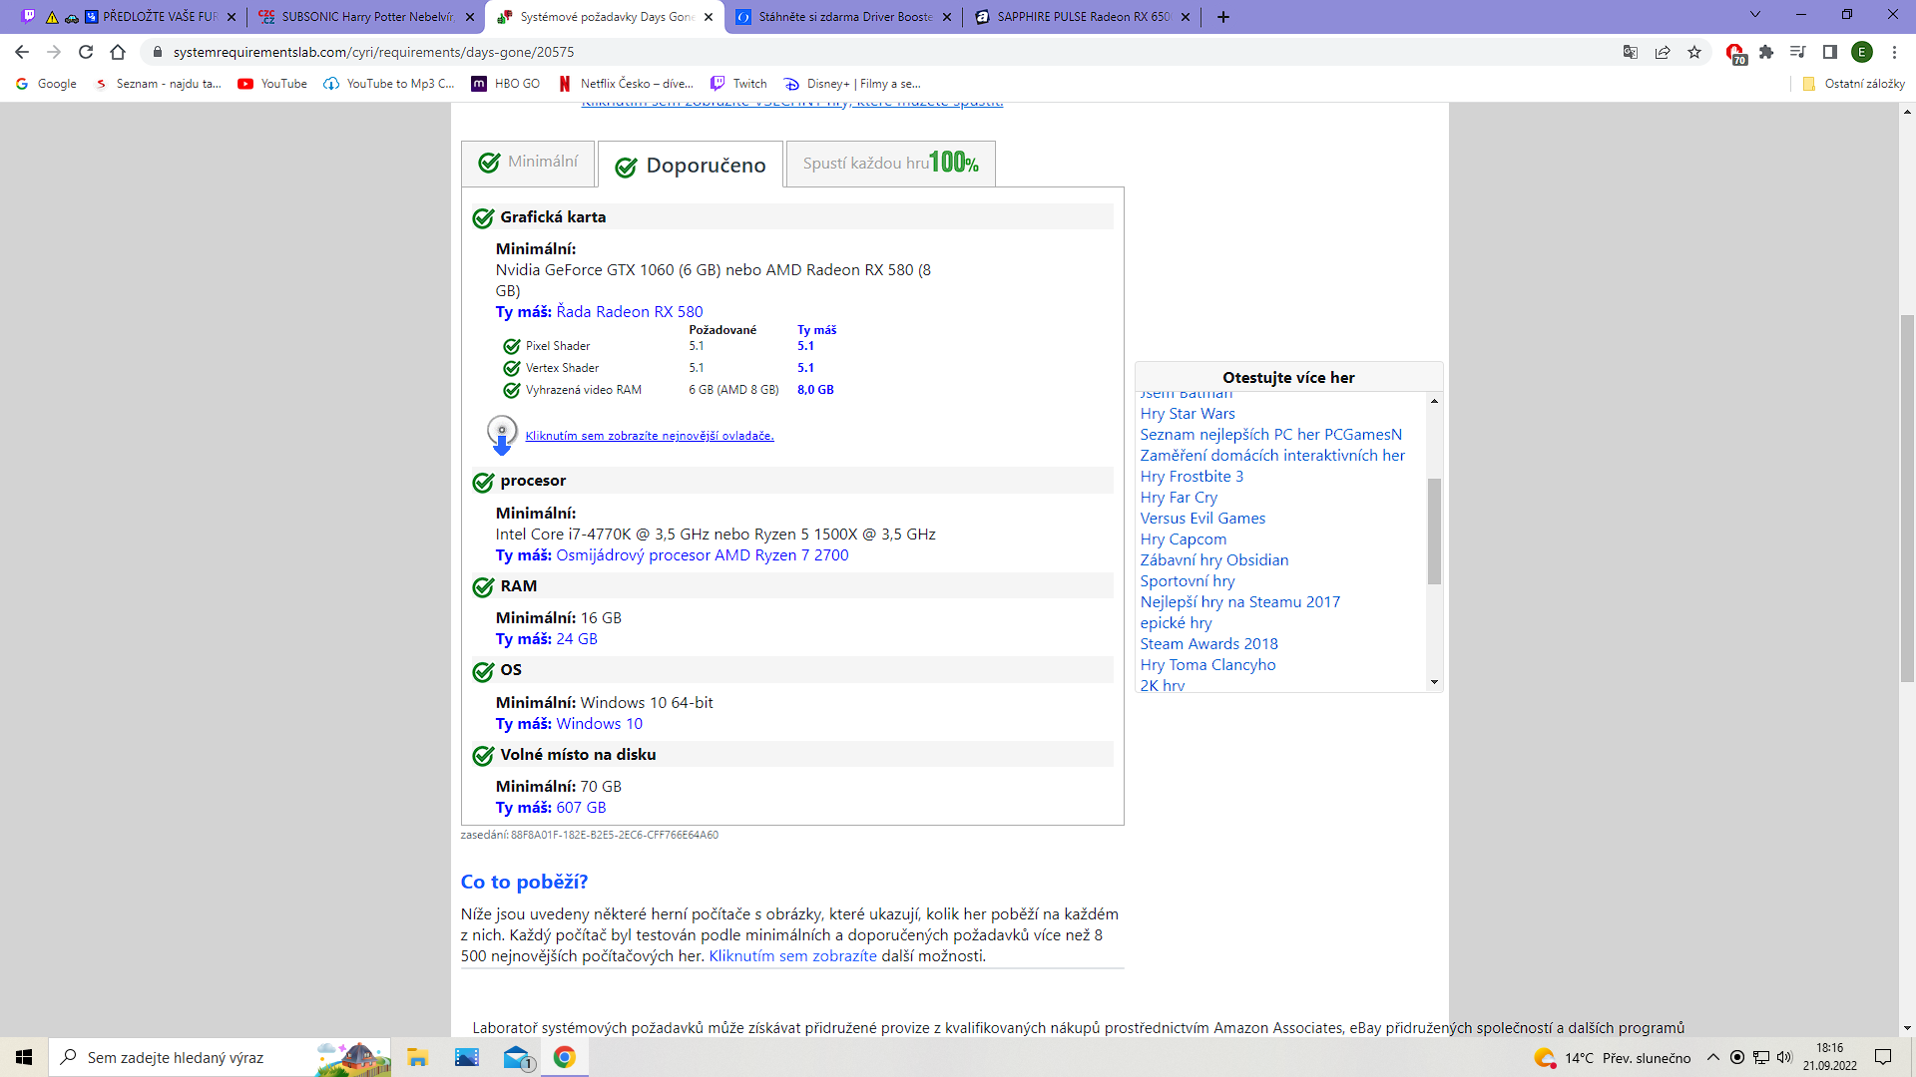This screenshot has width=1916, height=1077.
Task: Open the extensions puzzle icon
Action: click(1766, 52)
